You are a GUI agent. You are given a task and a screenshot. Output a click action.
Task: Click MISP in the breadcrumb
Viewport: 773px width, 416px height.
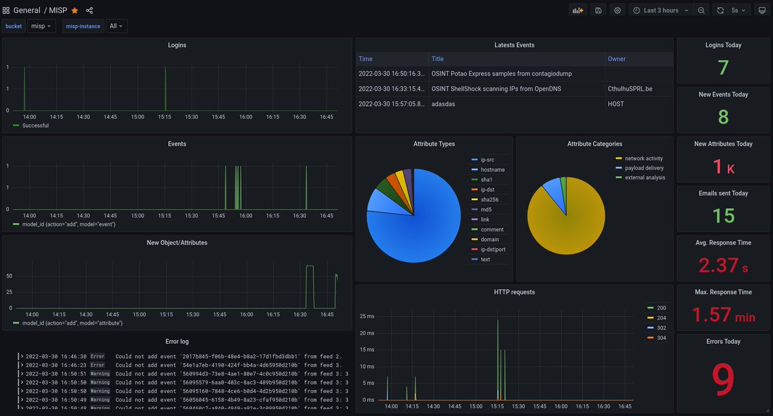pyautogui.click(x=58, y=10)
